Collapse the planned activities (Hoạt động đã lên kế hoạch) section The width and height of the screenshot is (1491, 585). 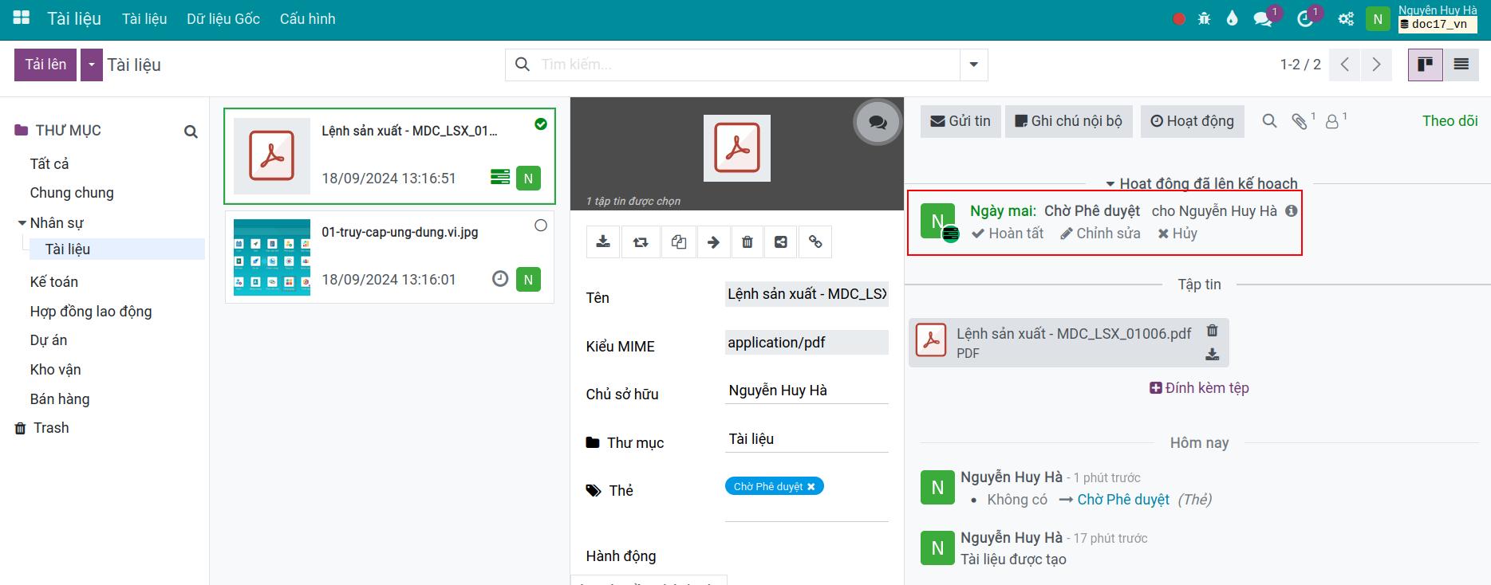[1201, 183]
